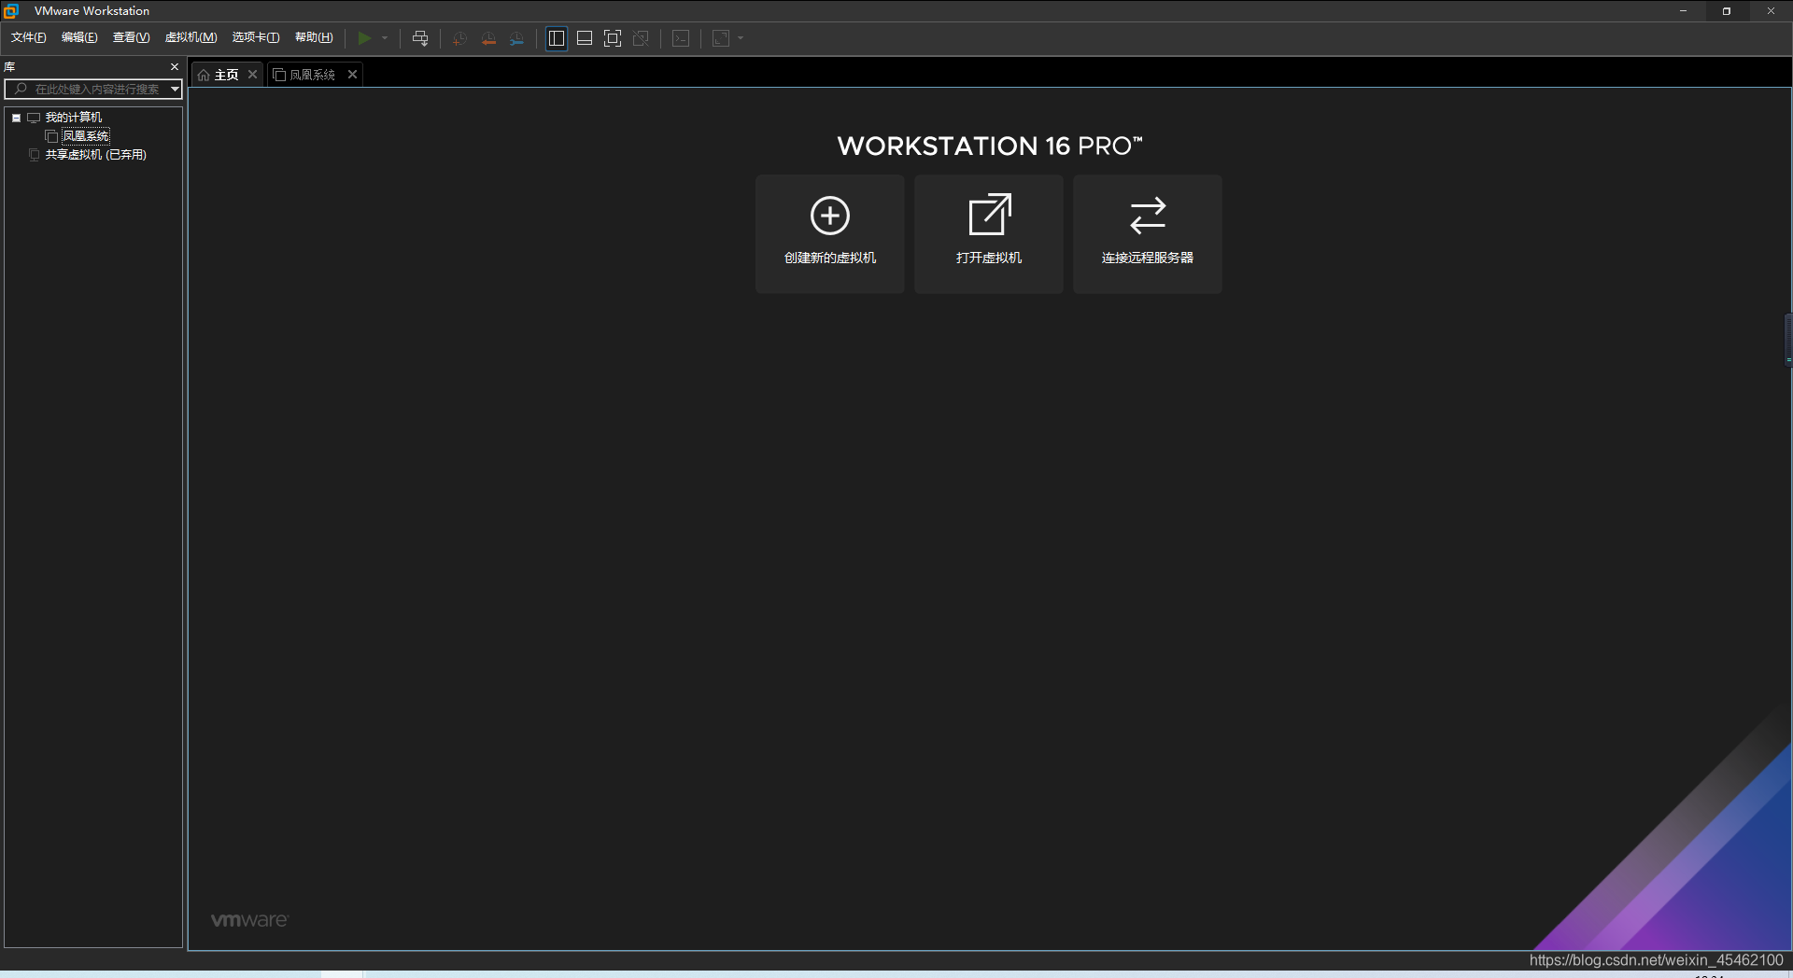The height and width of the screenshot is (978, 1793).
Task: Minimize the VMware Workstation window
Action: (x=1683, y=11)
